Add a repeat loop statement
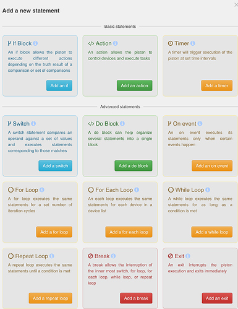The height and width of the screenshot is (309, 238). tap(51, 298)
